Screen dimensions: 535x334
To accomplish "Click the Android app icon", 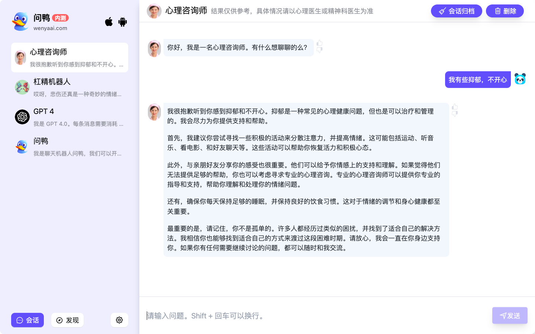I will (122, 22).
